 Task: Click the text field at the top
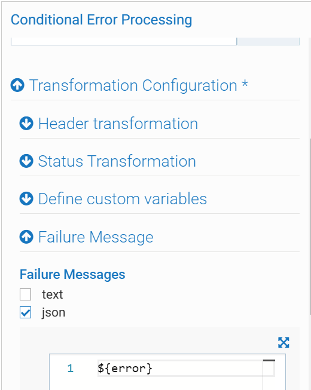coord(124,41)
